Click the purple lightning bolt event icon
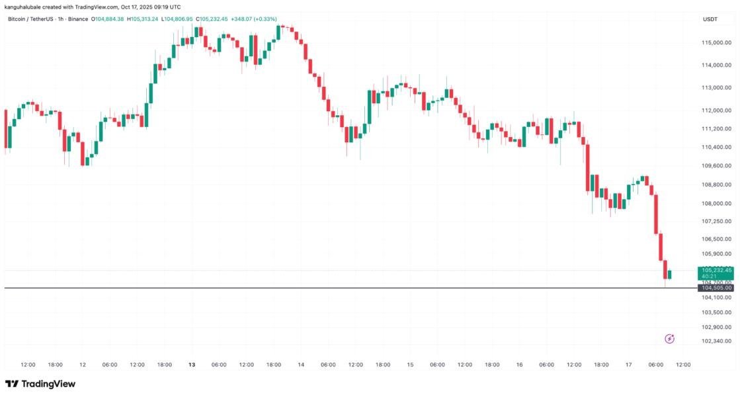 point(669,339)
